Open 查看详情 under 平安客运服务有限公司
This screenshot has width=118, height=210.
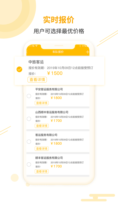pyautogui.click(x=42, y=103)
